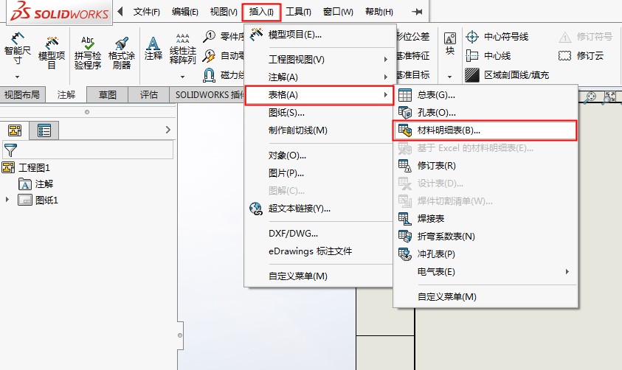Open the File (文件) menu

[x=146, y=12]
